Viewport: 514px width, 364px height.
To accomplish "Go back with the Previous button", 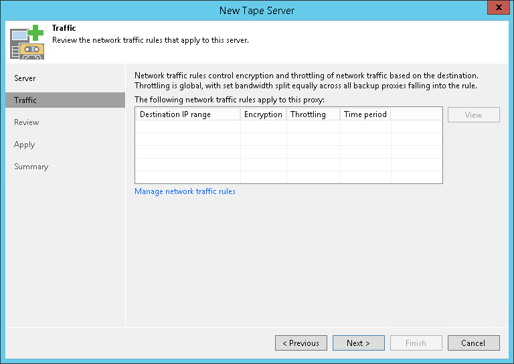I will pos(301,343).
